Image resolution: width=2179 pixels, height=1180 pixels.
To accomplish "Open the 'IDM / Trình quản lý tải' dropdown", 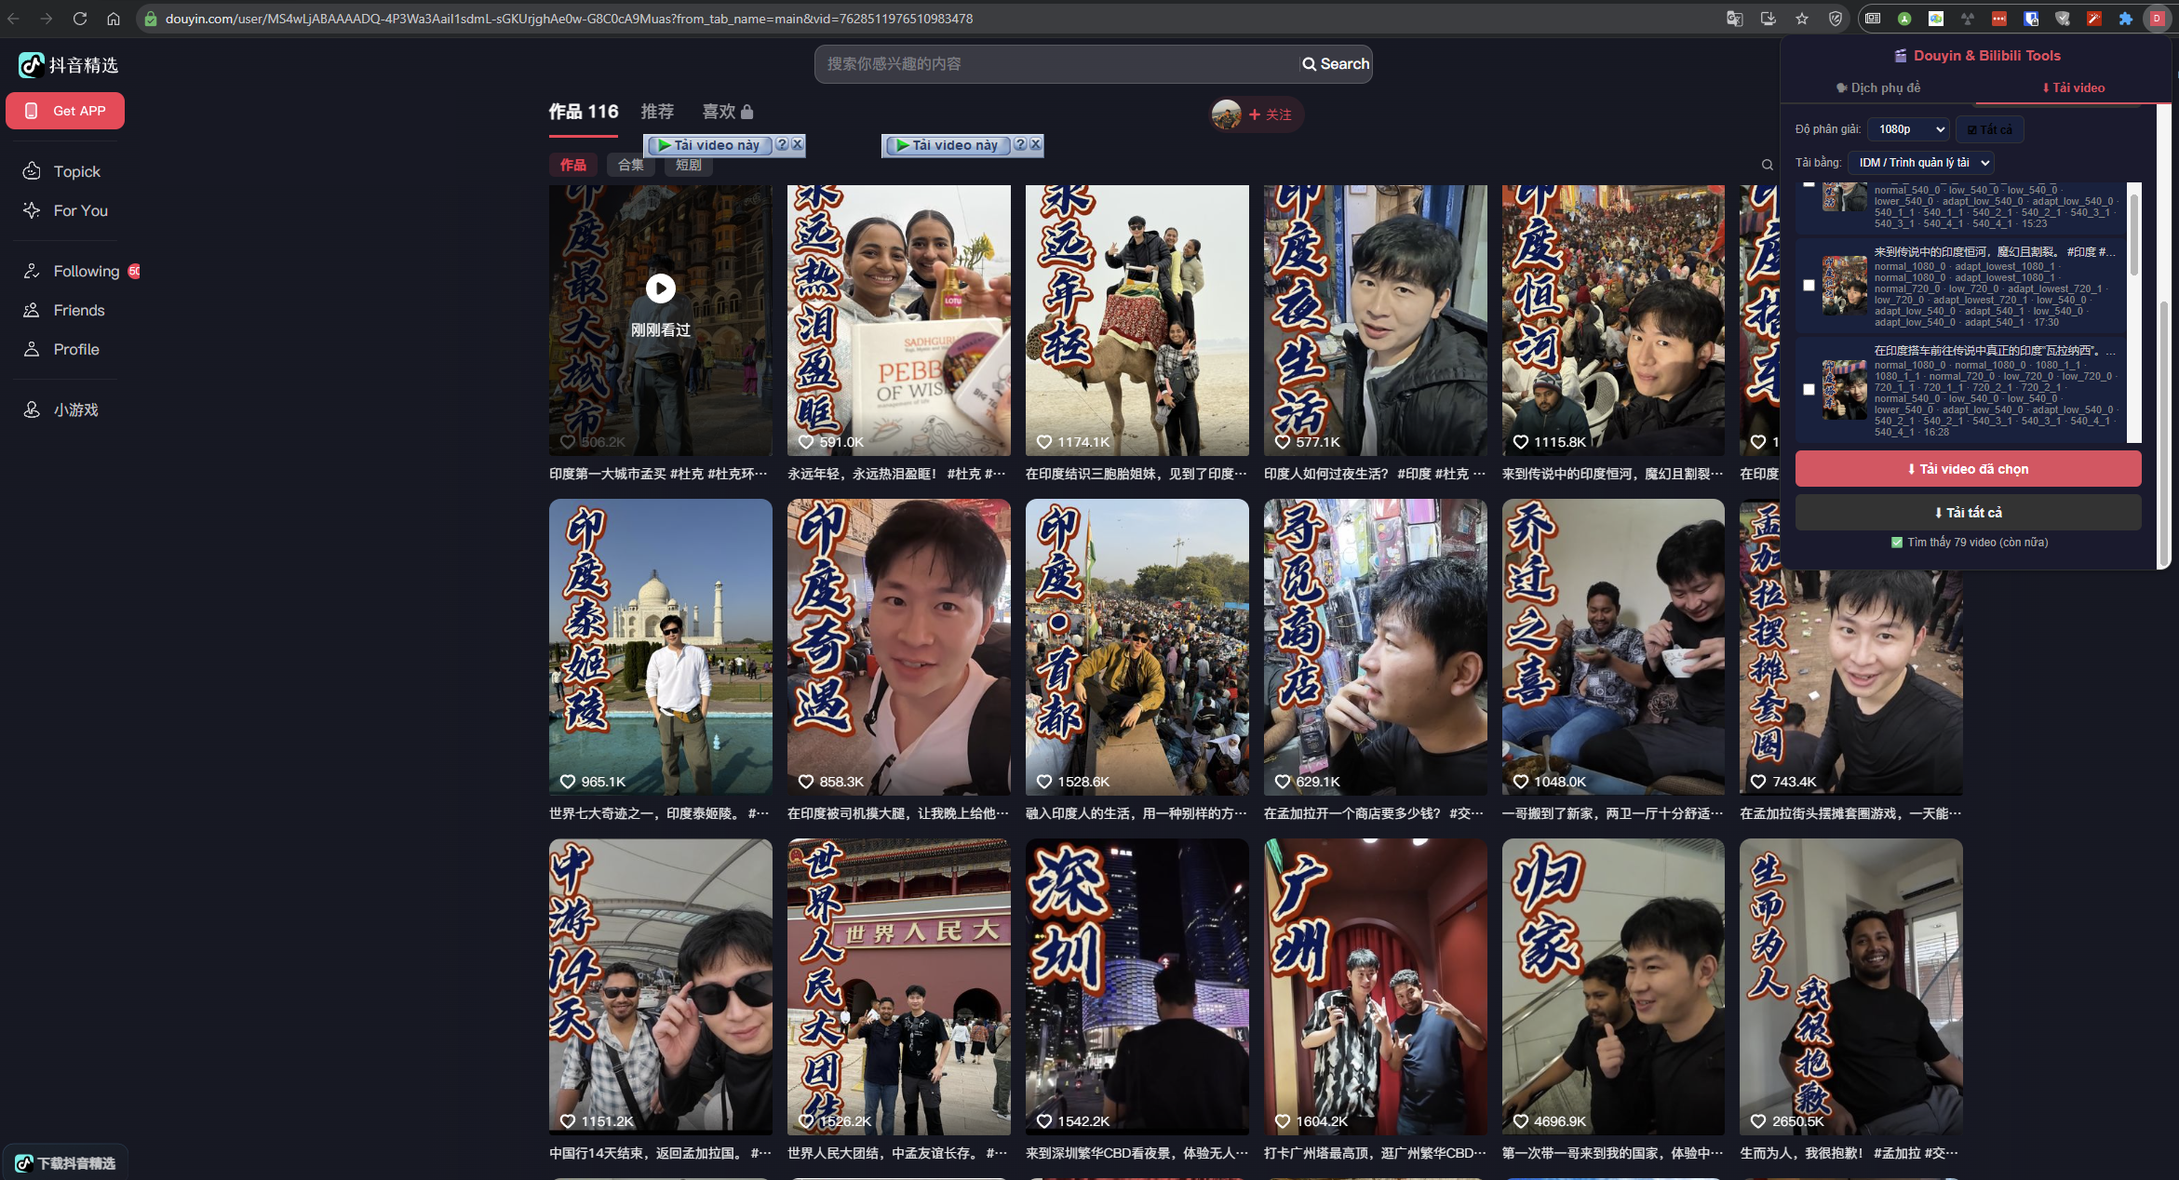I will (x=1920, y=163).
